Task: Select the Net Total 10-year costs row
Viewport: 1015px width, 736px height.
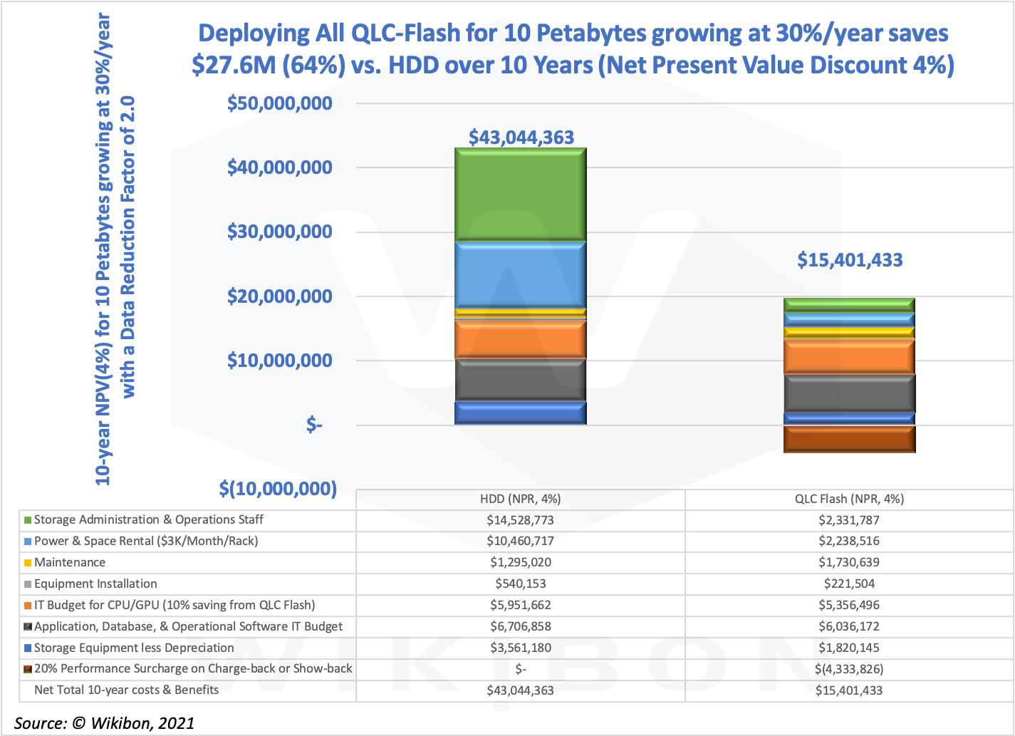Action: pos(125,690)
